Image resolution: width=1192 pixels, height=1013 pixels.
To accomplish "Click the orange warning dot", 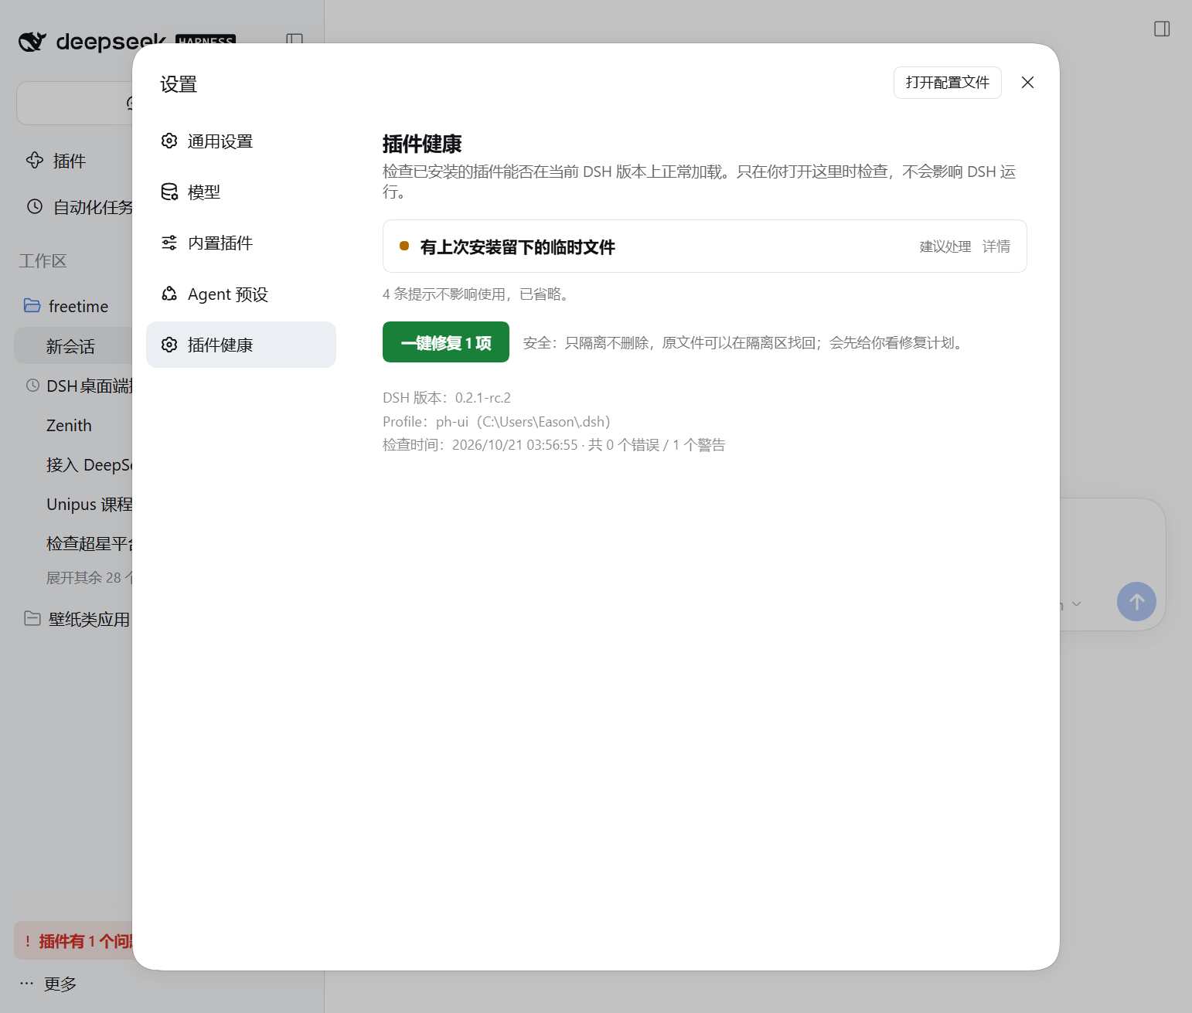I will pyautogui.click(x=404, y=246).
